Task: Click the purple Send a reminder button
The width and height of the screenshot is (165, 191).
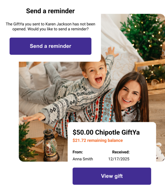Action: point(50,46)
